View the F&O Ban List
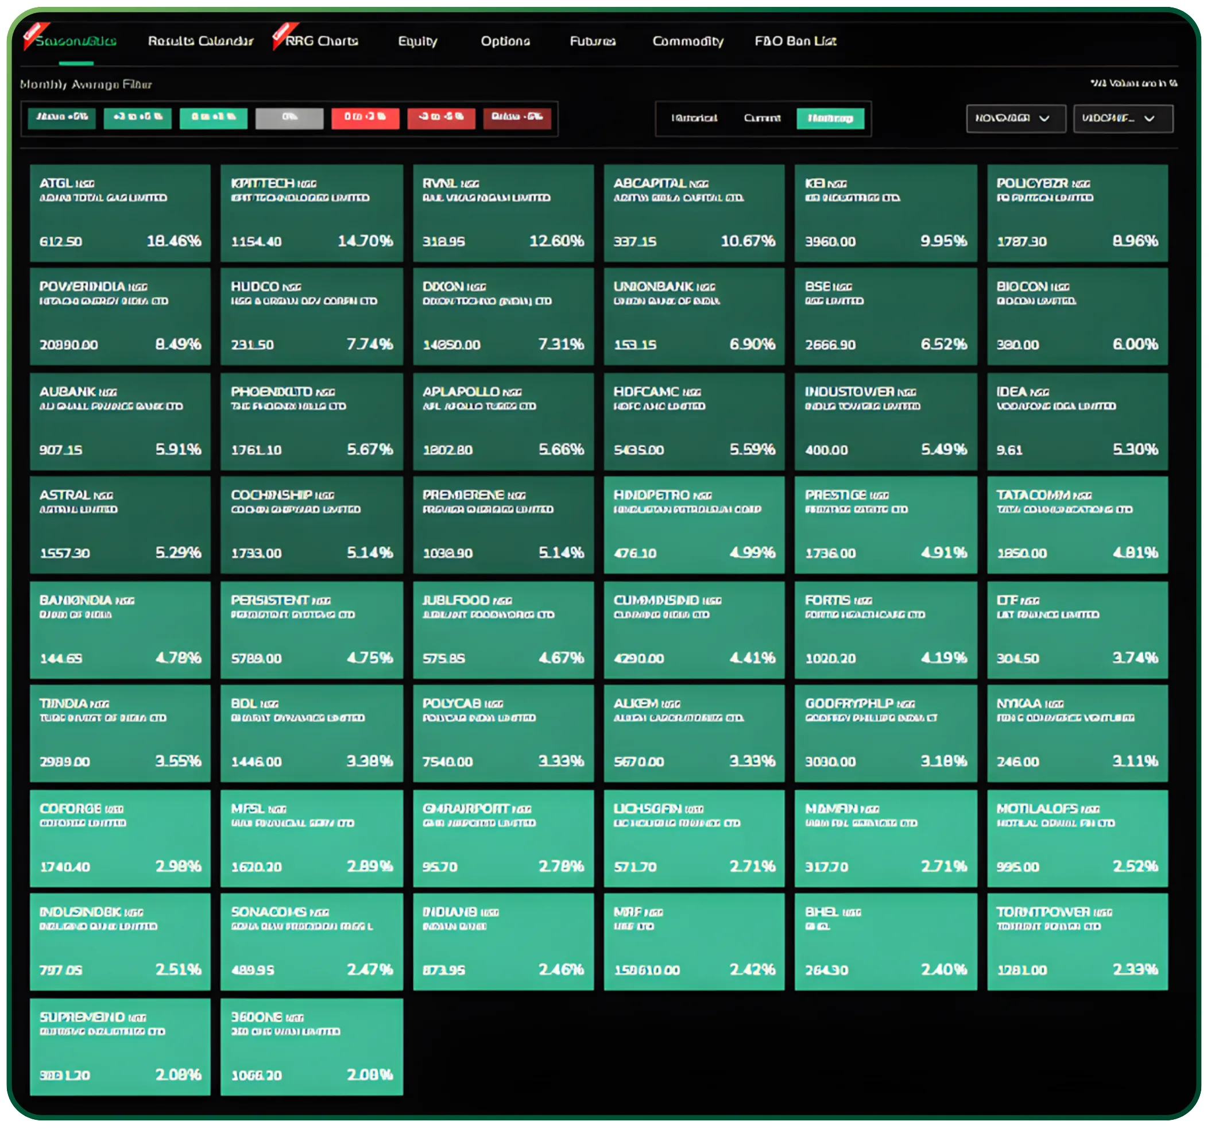Viewport: 1211px width, 1129px height. point(796,41)
